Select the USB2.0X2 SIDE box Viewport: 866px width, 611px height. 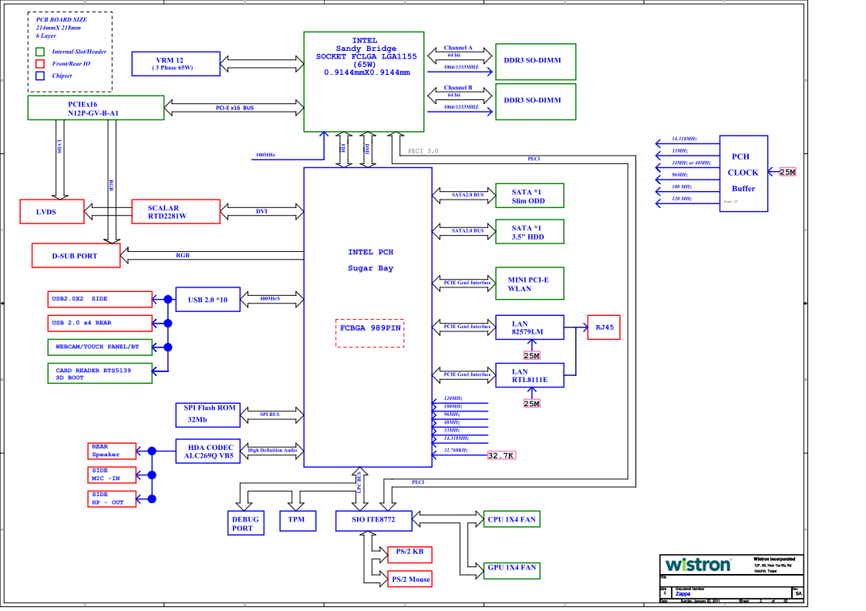coord(99,299)
